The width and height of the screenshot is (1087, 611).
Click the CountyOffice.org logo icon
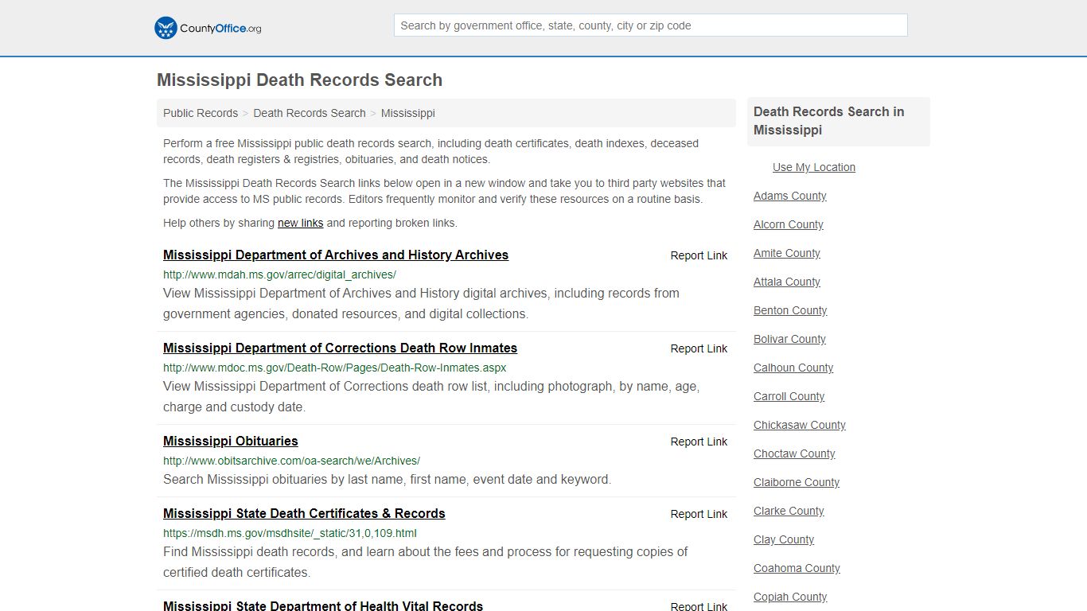[166, 28]
